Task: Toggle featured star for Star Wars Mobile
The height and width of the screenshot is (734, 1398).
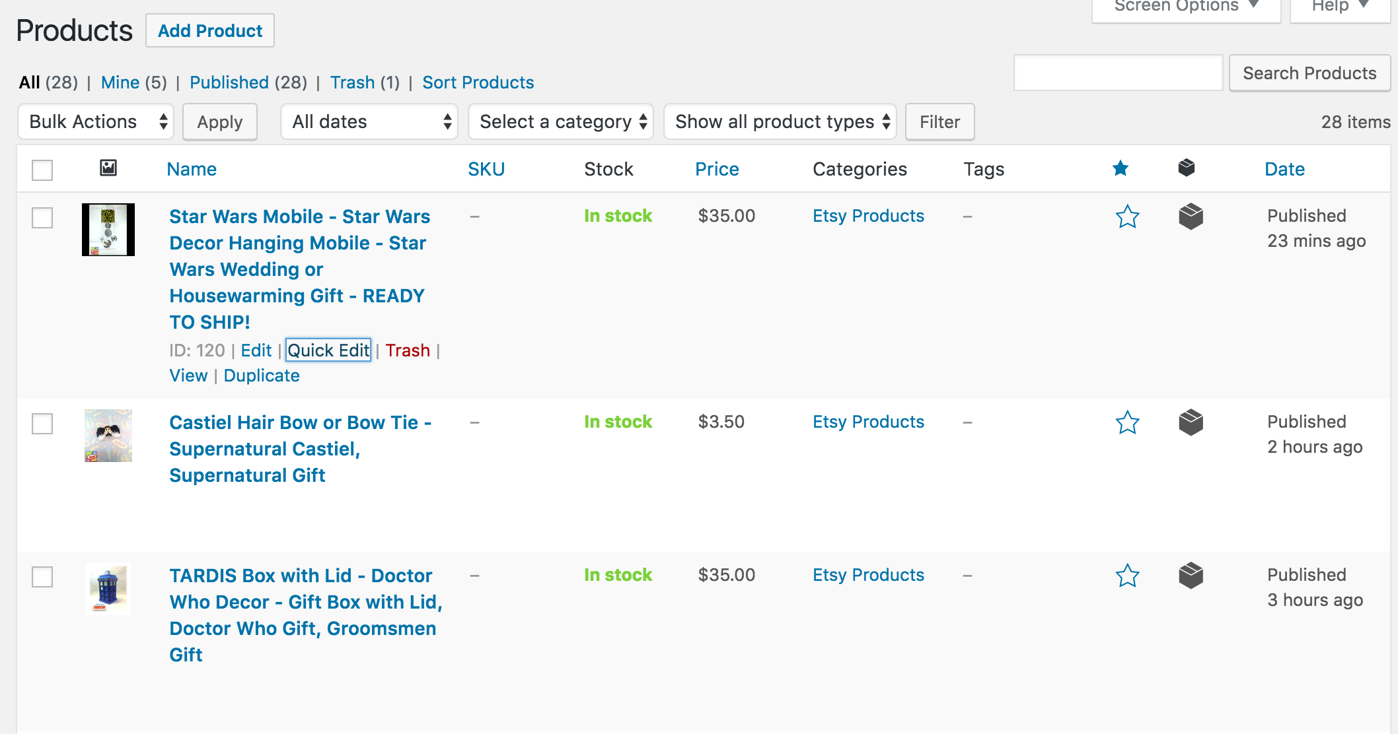Action: [x=1127, y=217]
